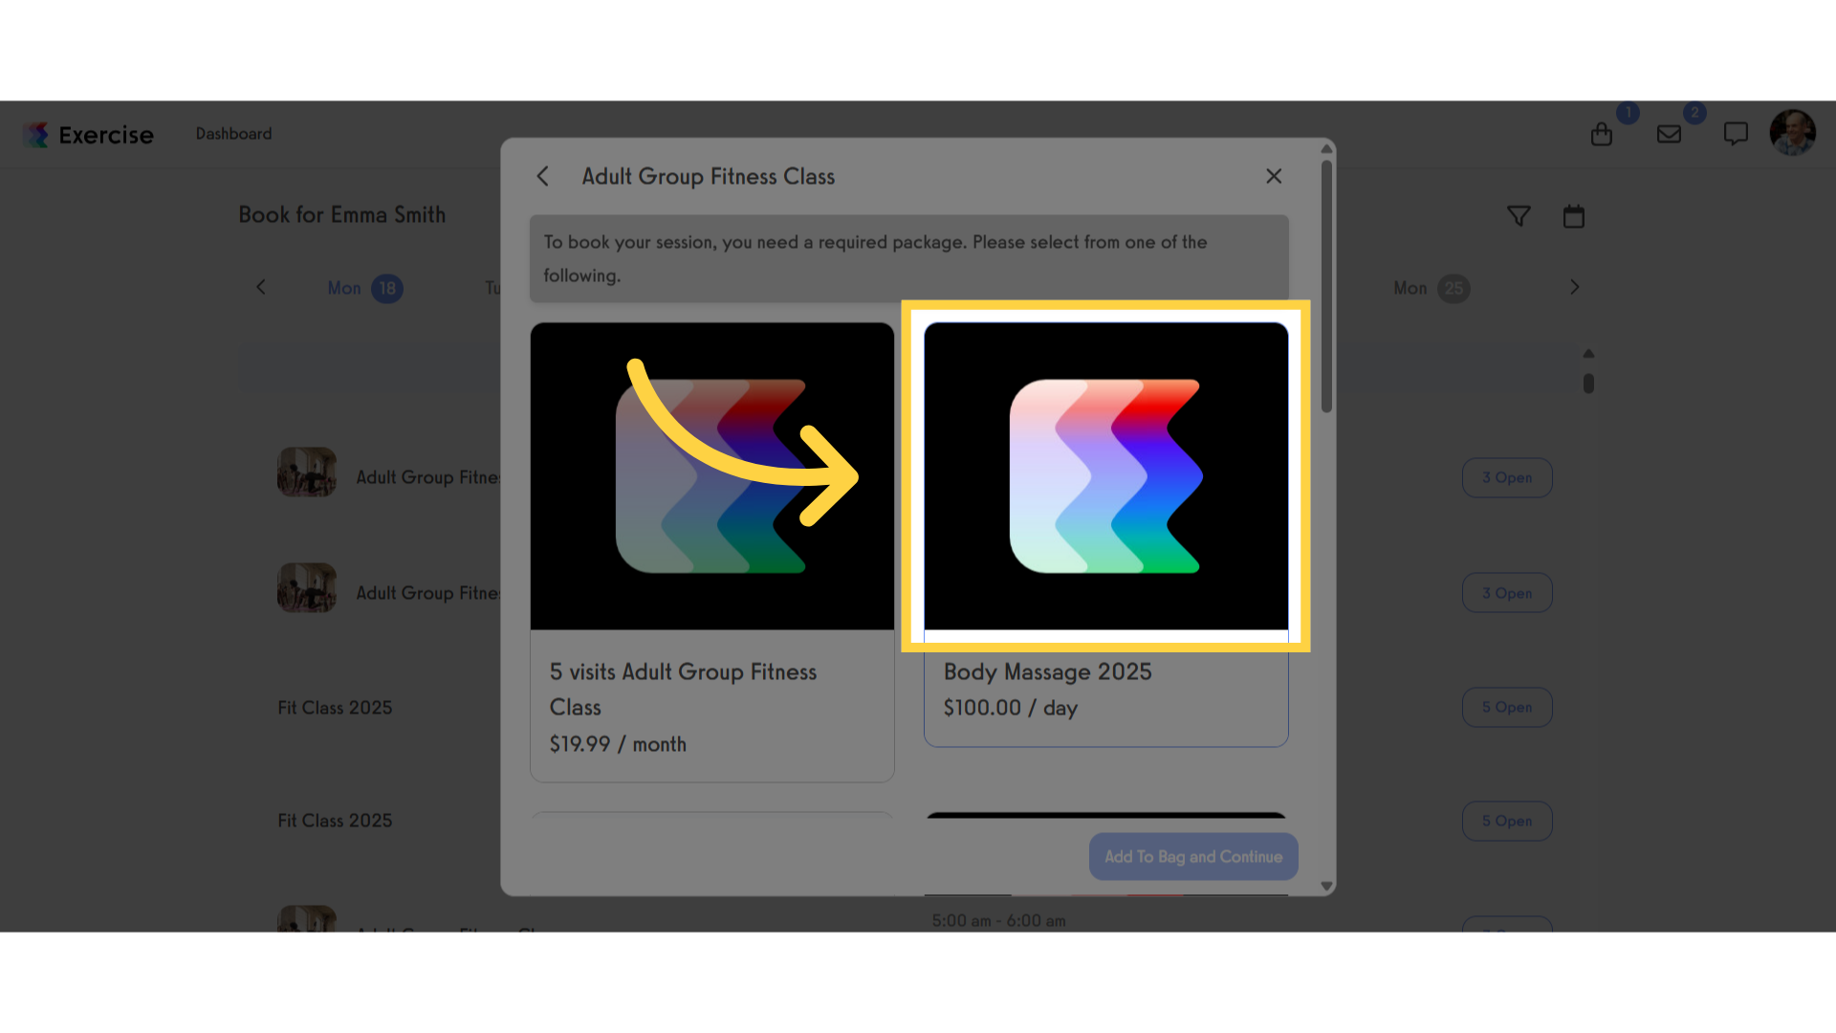The height and width of the screenshot is (1033, 1836).
Task: Open the chat messages icon
Action: (x=1736, y=134)
